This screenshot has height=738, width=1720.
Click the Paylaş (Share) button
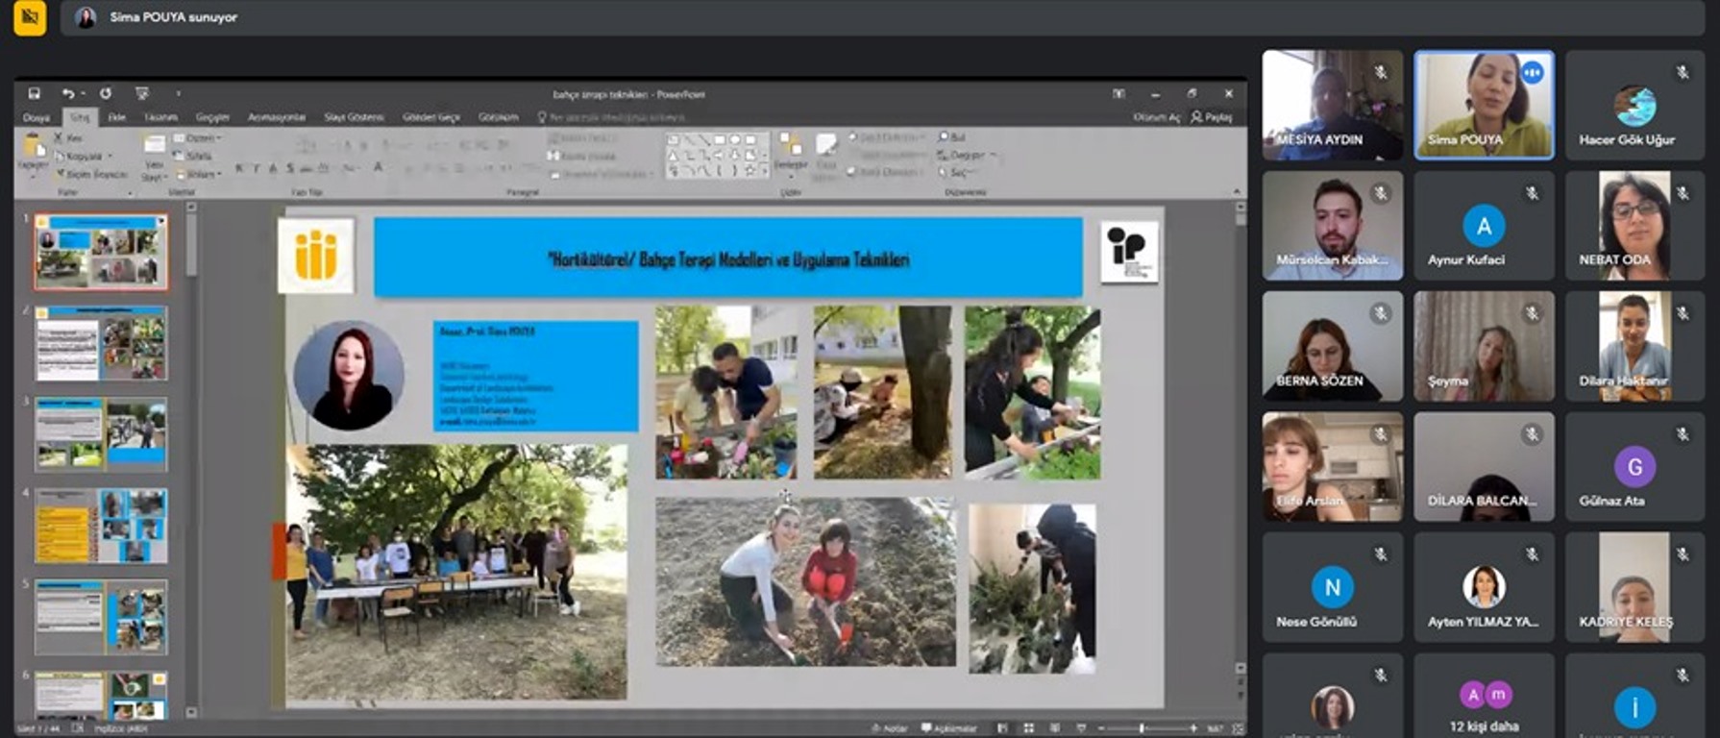click(1212, 117)
